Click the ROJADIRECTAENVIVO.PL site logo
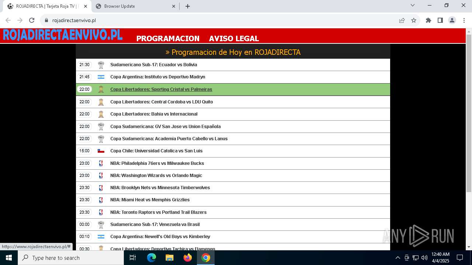This screenshot has width=472, height=265. (x=62, y=35)
